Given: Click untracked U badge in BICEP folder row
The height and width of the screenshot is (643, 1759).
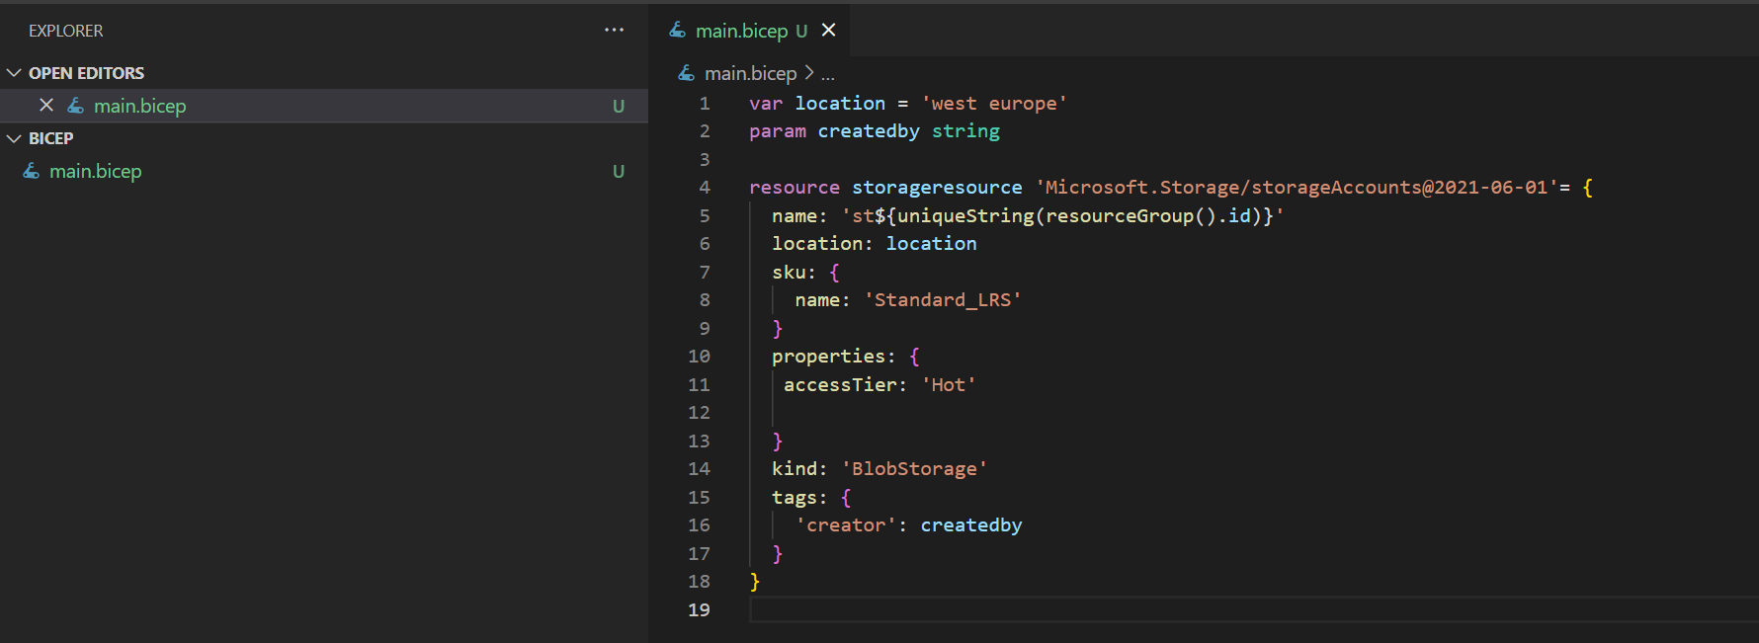Looking at the screenshot, I should point(619,171).
